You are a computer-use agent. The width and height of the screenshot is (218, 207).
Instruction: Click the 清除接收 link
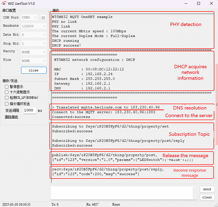click(11, 117)
